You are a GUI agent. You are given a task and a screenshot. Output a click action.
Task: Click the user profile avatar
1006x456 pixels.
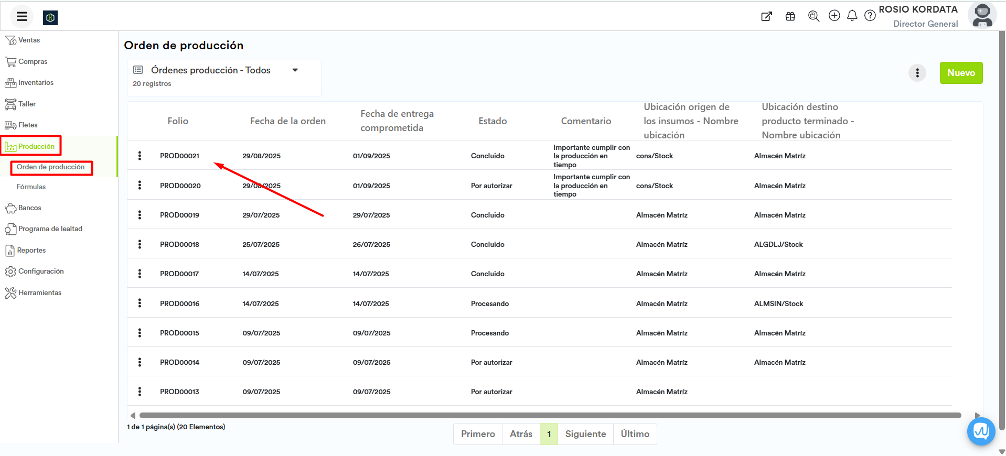[x=982, y=15]
